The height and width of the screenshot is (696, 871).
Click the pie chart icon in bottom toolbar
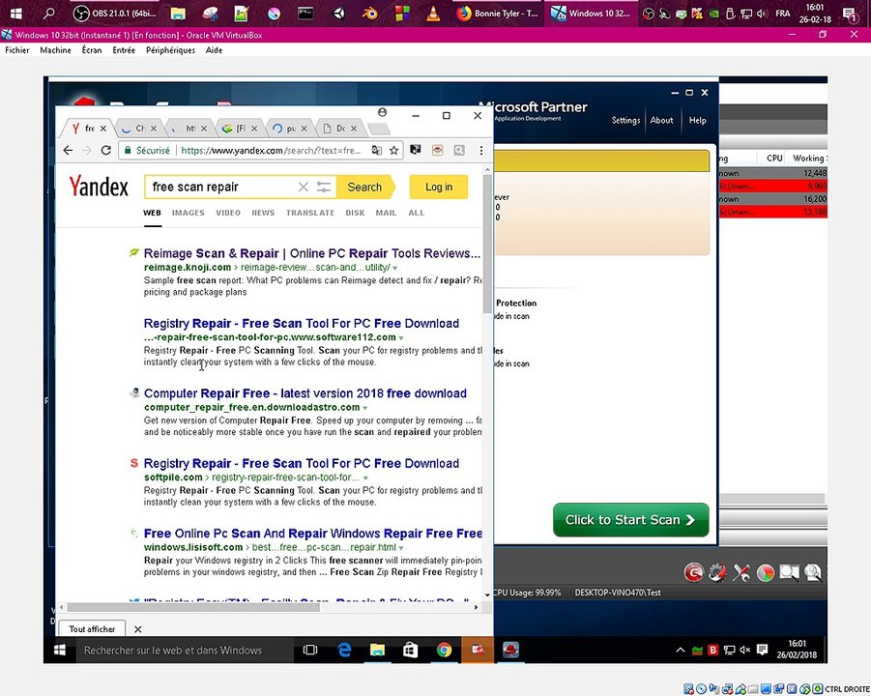pos(765,572)
